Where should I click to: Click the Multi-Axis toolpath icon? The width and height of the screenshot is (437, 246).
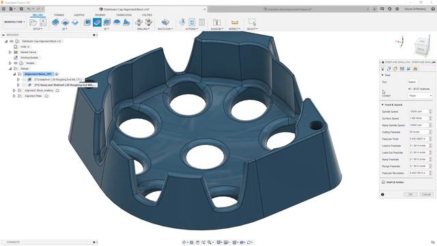(165, 22)
